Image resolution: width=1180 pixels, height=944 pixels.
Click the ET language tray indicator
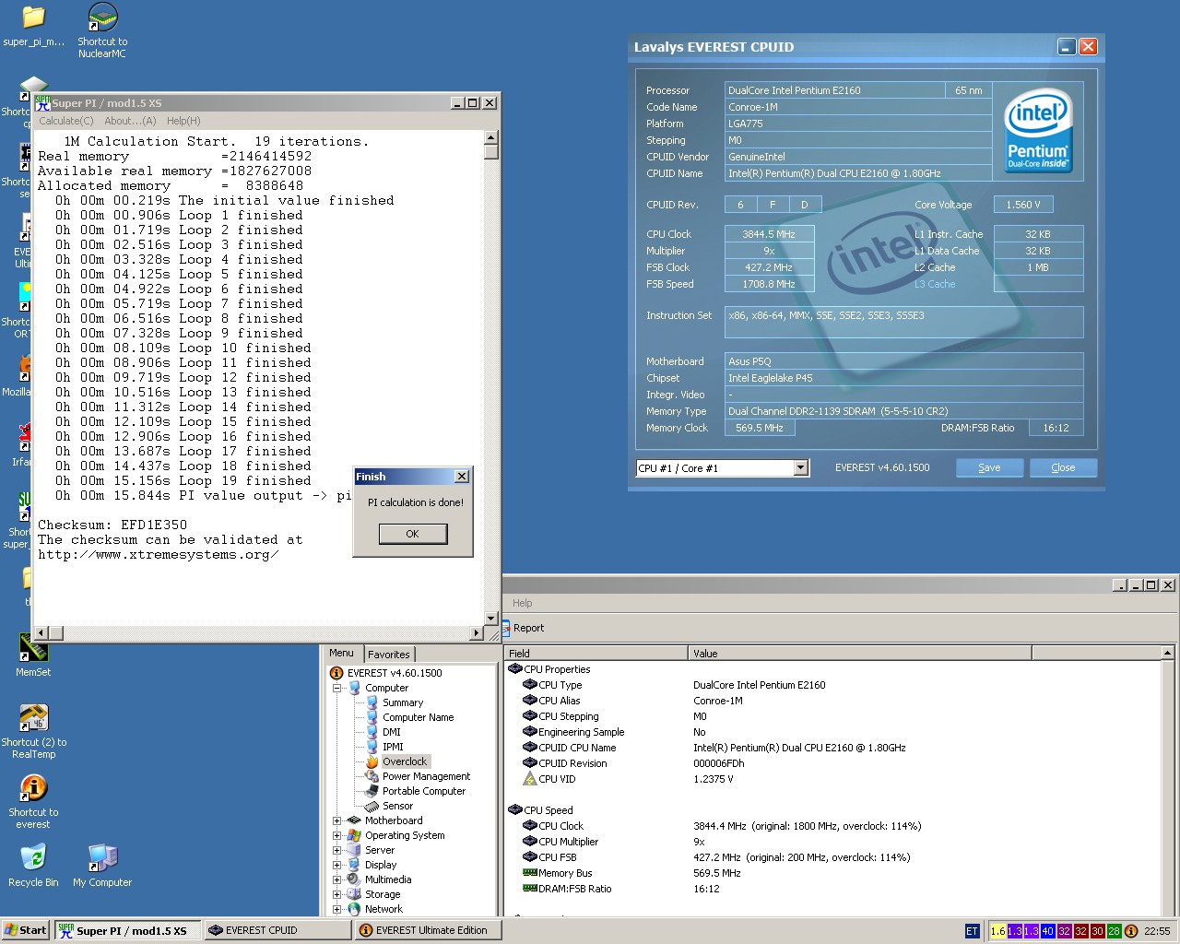[972, 931]
